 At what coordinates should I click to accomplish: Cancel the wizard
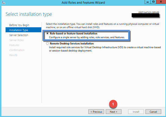coord(153,112)
